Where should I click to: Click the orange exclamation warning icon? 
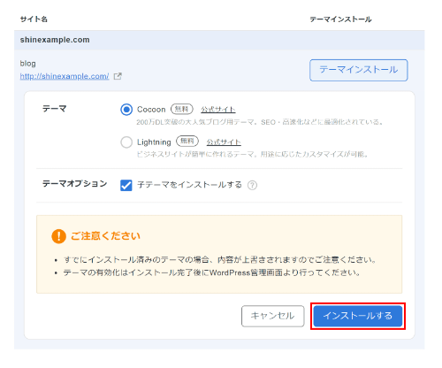(x=58, y=236)
